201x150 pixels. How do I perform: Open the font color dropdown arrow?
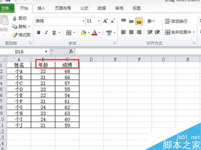(100, 32)
